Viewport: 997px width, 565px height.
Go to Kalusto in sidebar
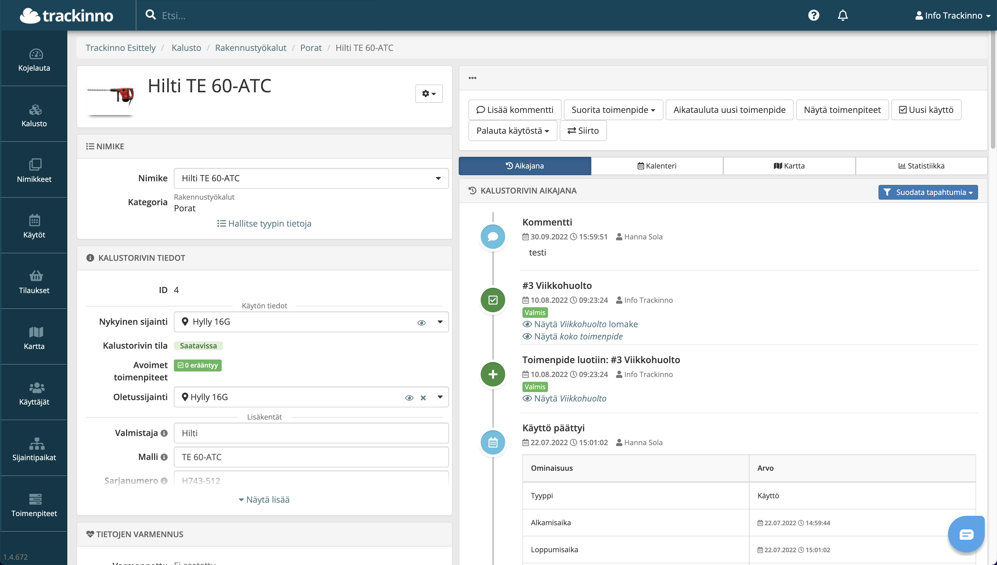click(x=34, y=115)
